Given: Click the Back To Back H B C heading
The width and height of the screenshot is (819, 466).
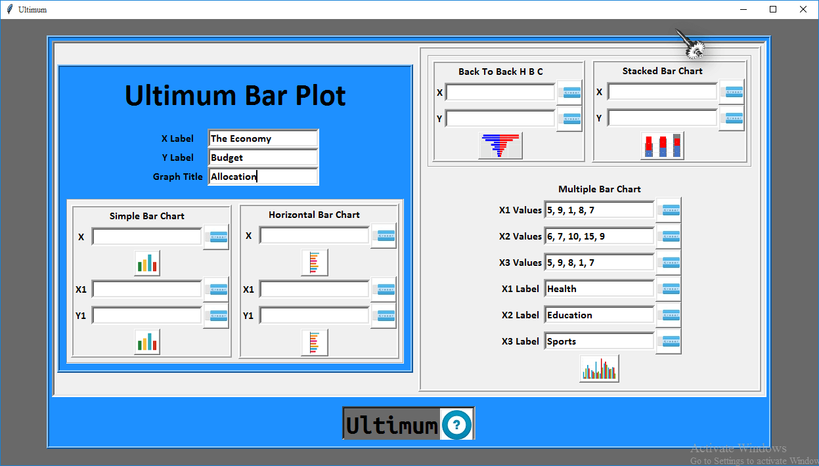Looking at the screenshot, I should click(500, 72).
